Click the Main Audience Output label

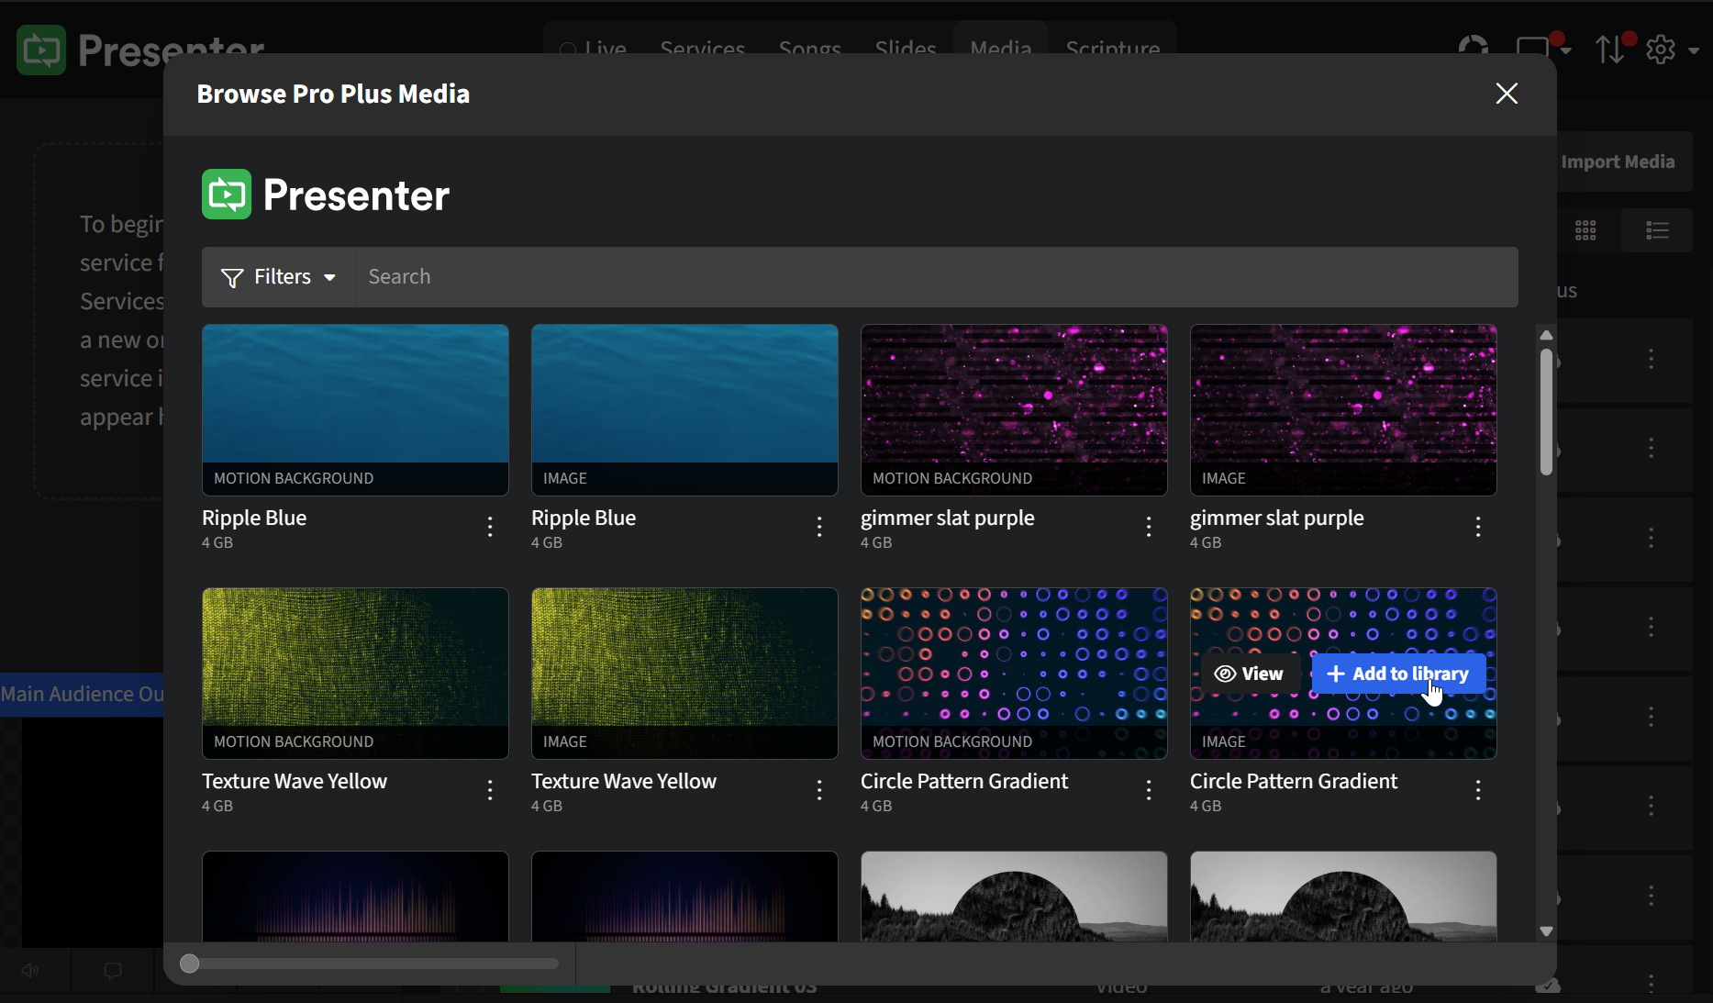[78, 695]
